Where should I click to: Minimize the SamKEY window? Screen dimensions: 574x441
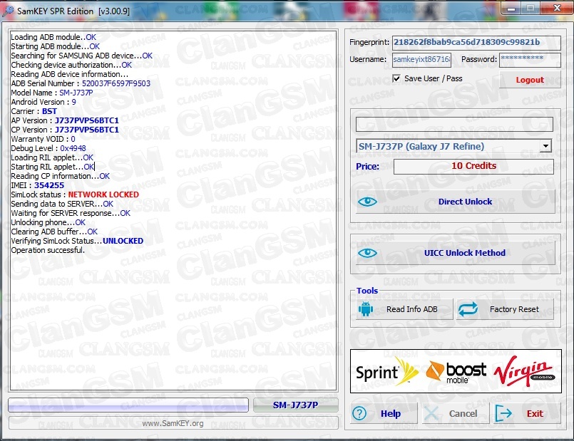pos(511,9)
